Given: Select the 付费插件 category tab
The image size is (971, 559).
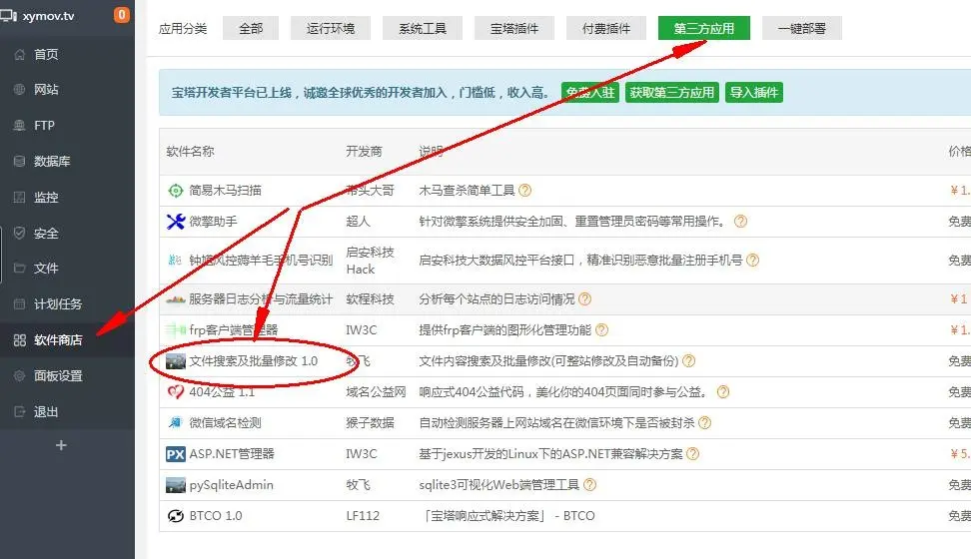Looking at the screenshot, I should 606,29.
